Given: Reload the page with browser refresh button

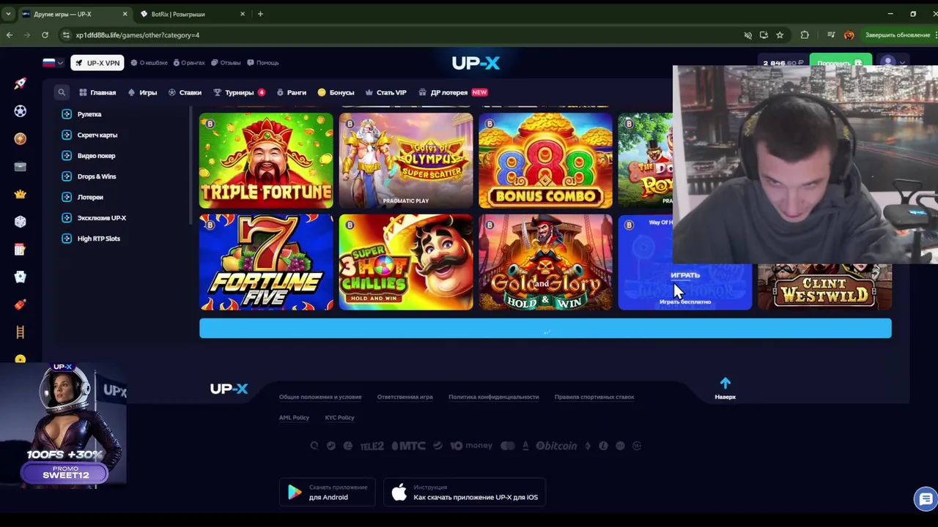Looking at the screenshot, I should click(x=45, y=35).
